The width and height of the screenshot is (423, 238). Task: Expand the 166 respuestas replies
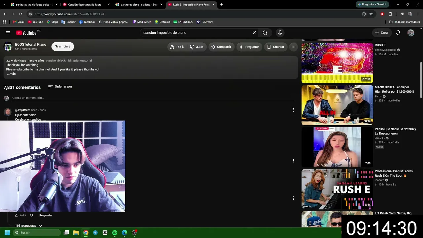[x=28, y=226]
